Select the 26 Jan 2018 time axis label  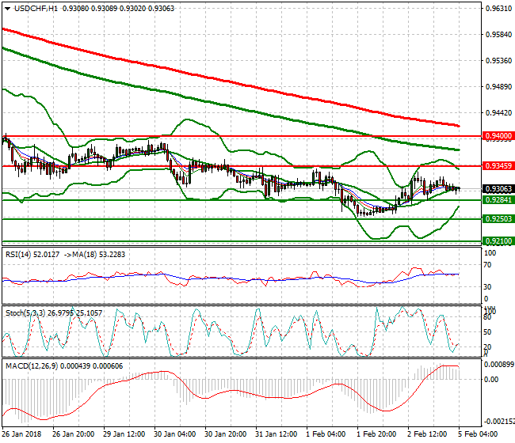(21, 434)
